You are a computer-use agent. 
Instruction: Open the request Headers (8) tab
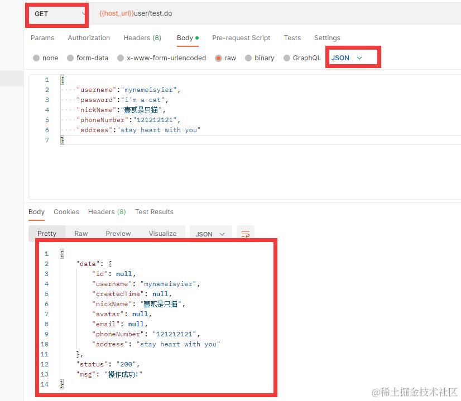(x=142, y=38)
